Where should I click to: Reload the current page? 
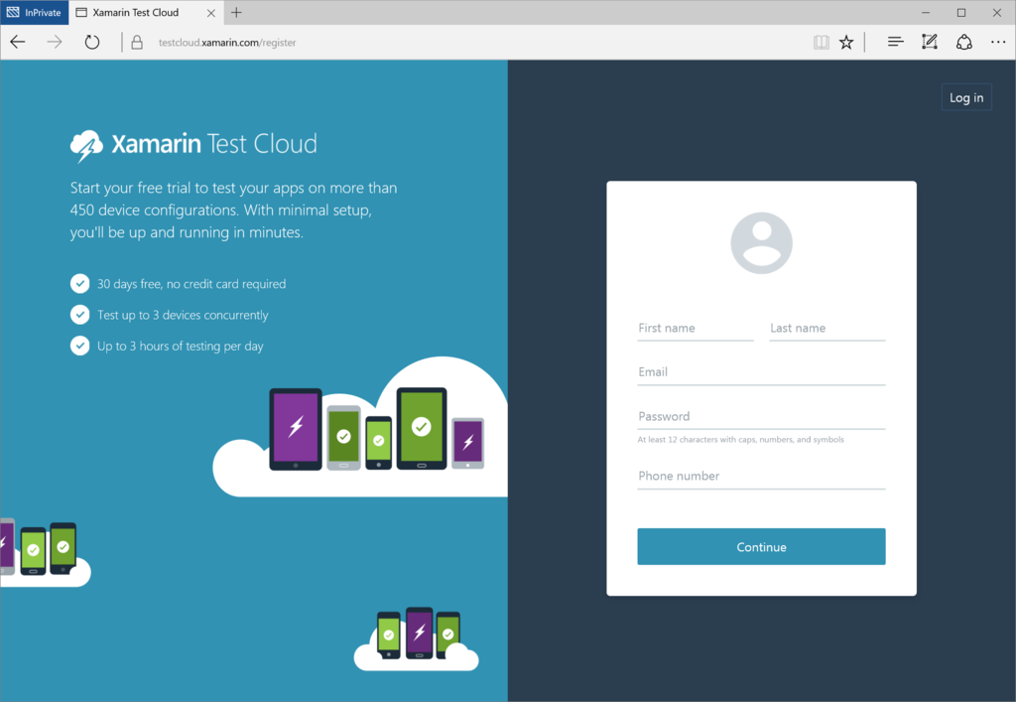92,42
